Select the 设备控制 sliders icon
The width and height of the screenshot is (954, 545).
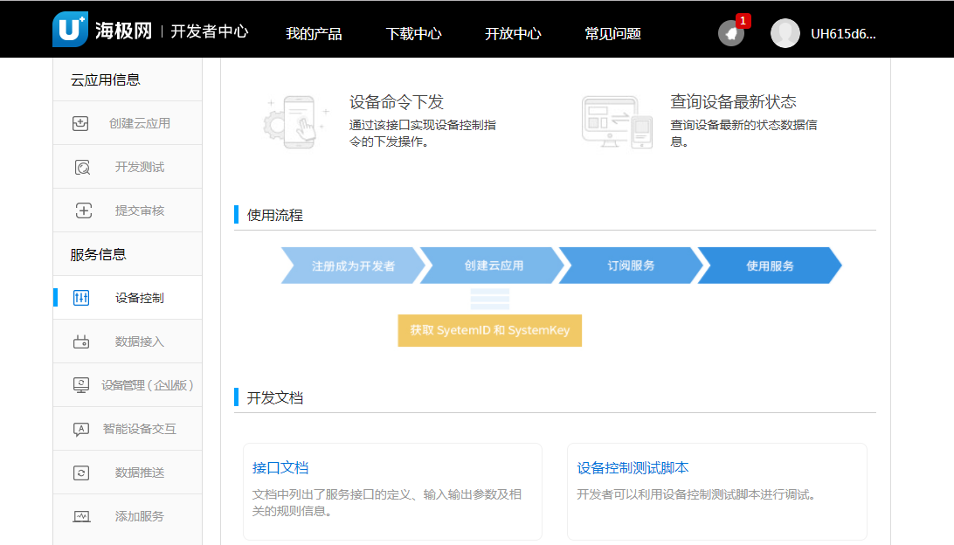click(81, 298)
